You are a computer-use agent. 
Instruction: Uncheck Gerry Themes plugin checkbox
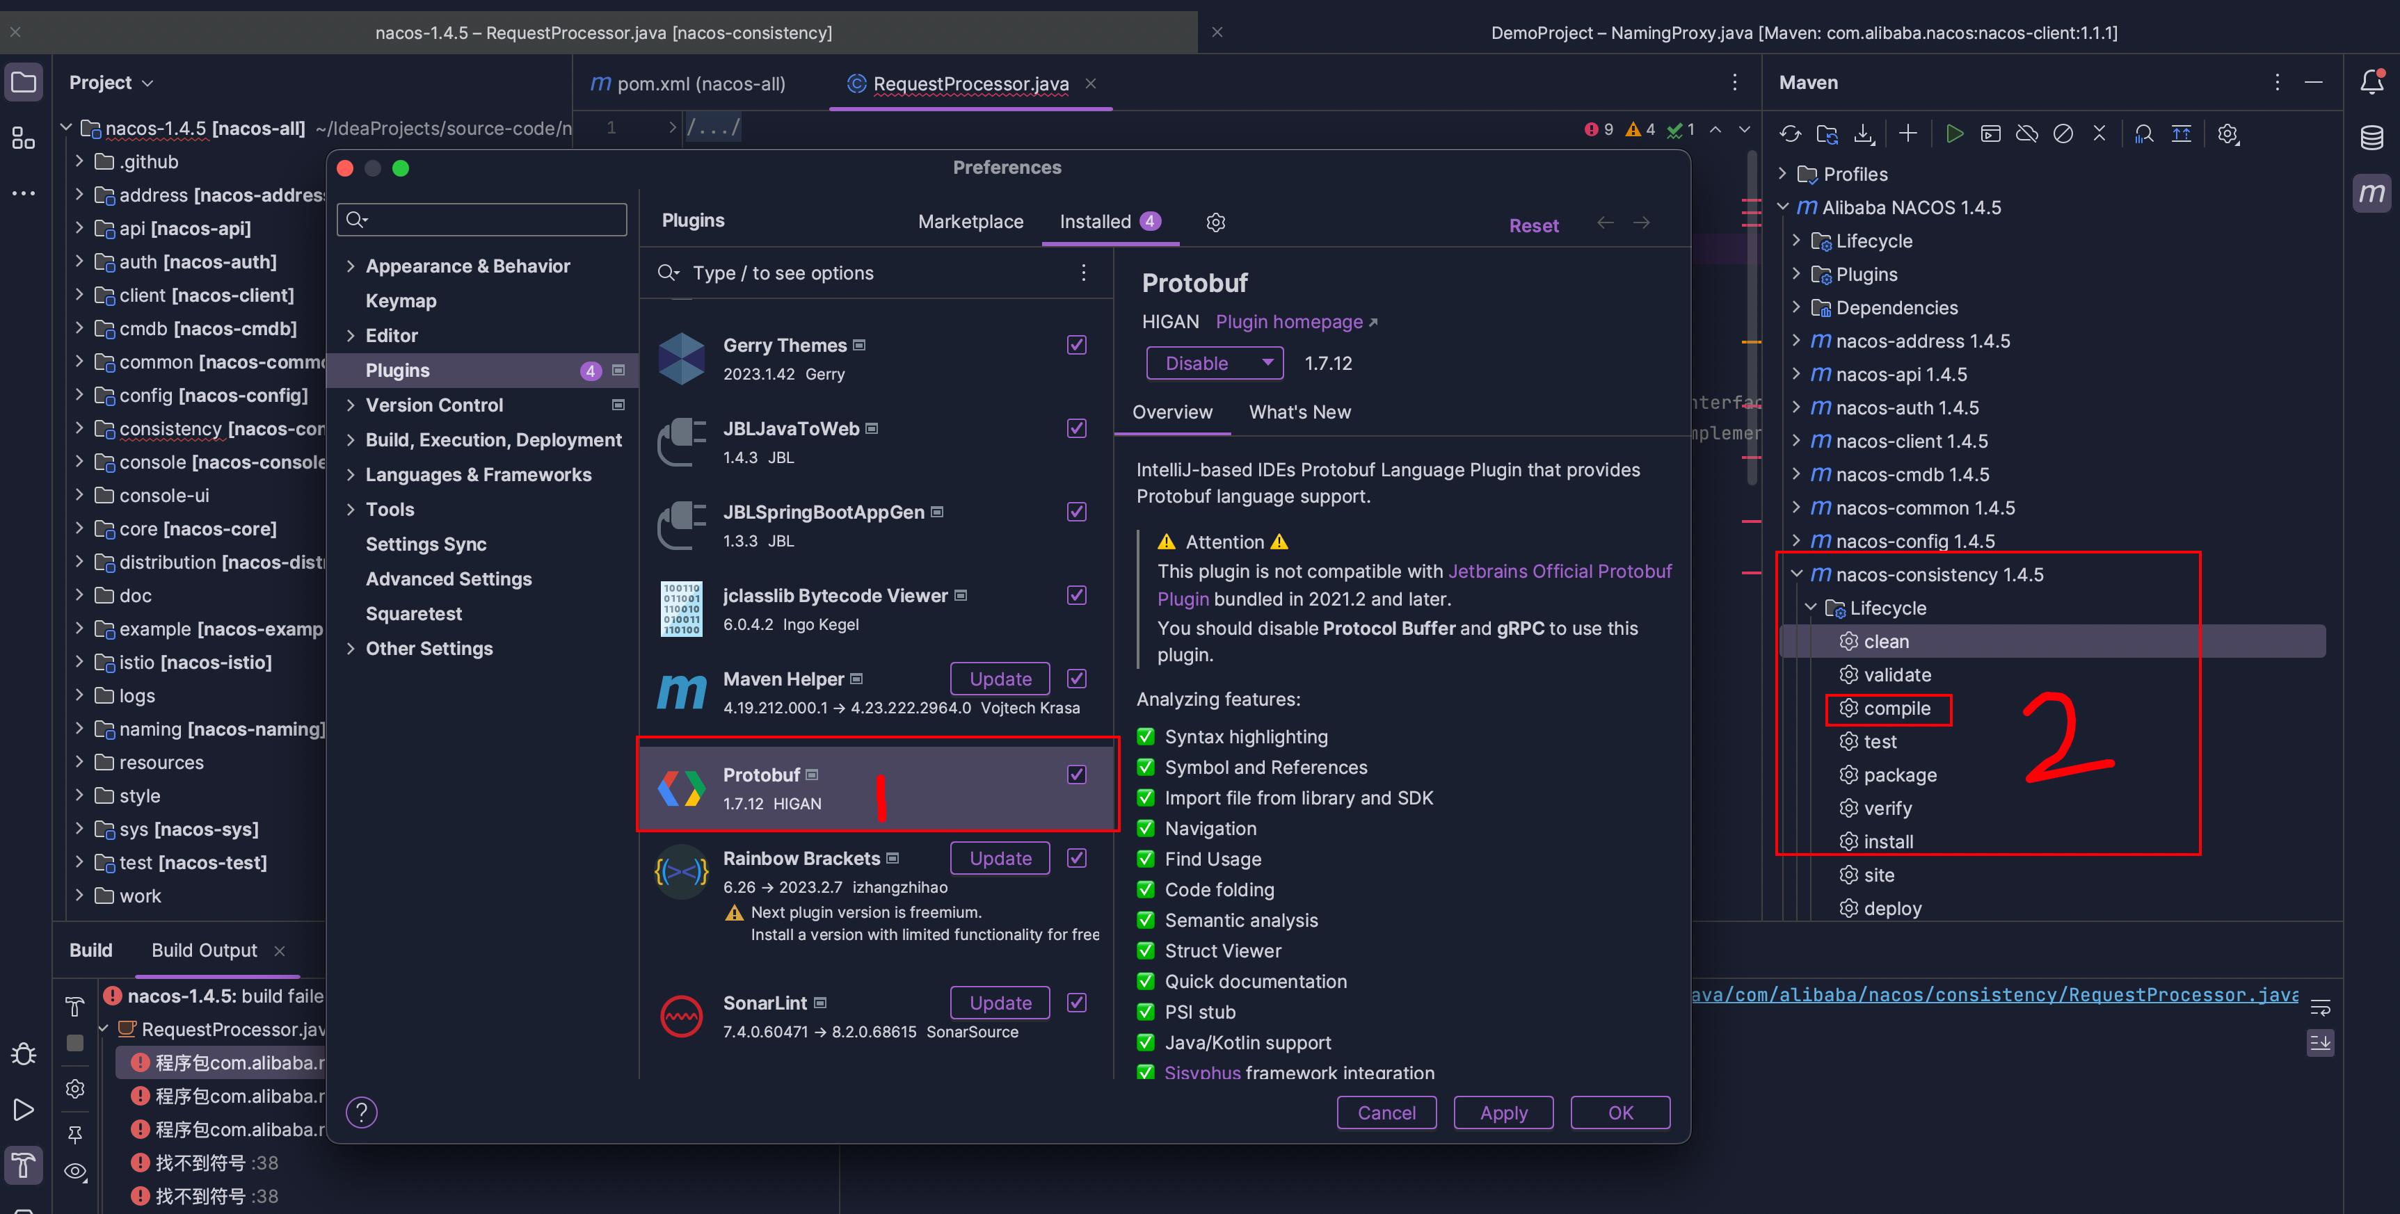click(1076, 344)
